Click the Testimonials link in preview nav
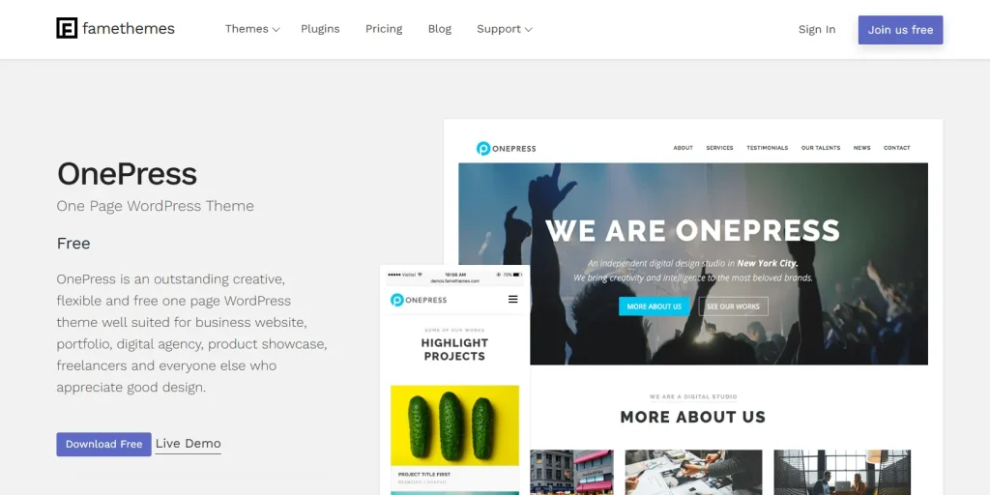990x495 pixels. [x=767, y=148]
